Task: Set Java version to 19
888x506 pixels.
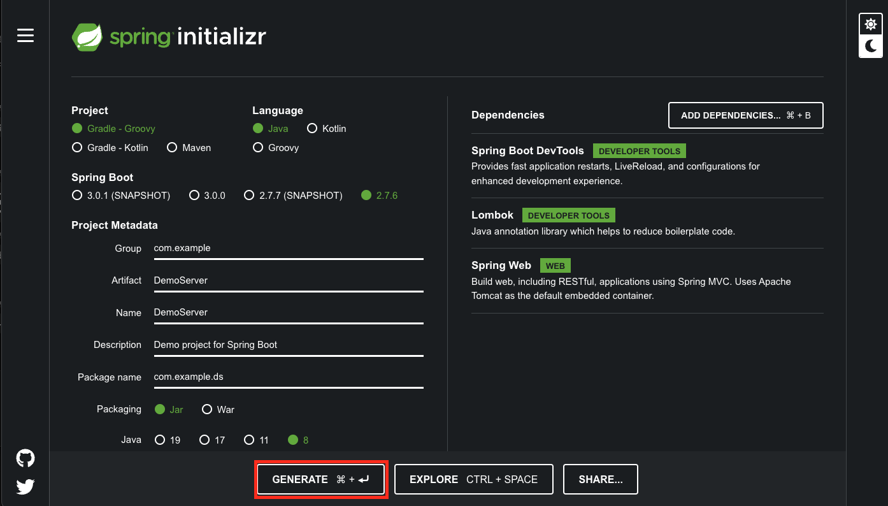Action: [x=168, y=440]
